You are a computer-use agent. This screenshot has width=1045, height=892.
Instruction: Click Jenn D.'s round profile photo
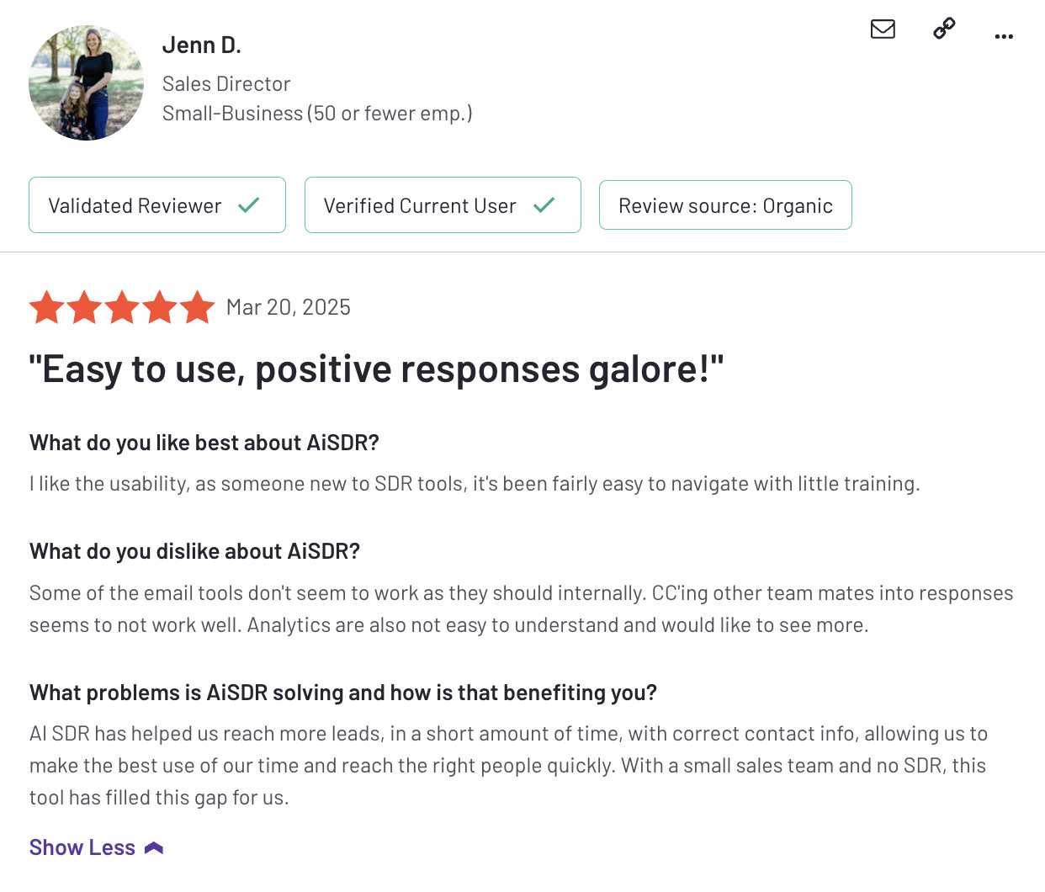click(86, 82)
